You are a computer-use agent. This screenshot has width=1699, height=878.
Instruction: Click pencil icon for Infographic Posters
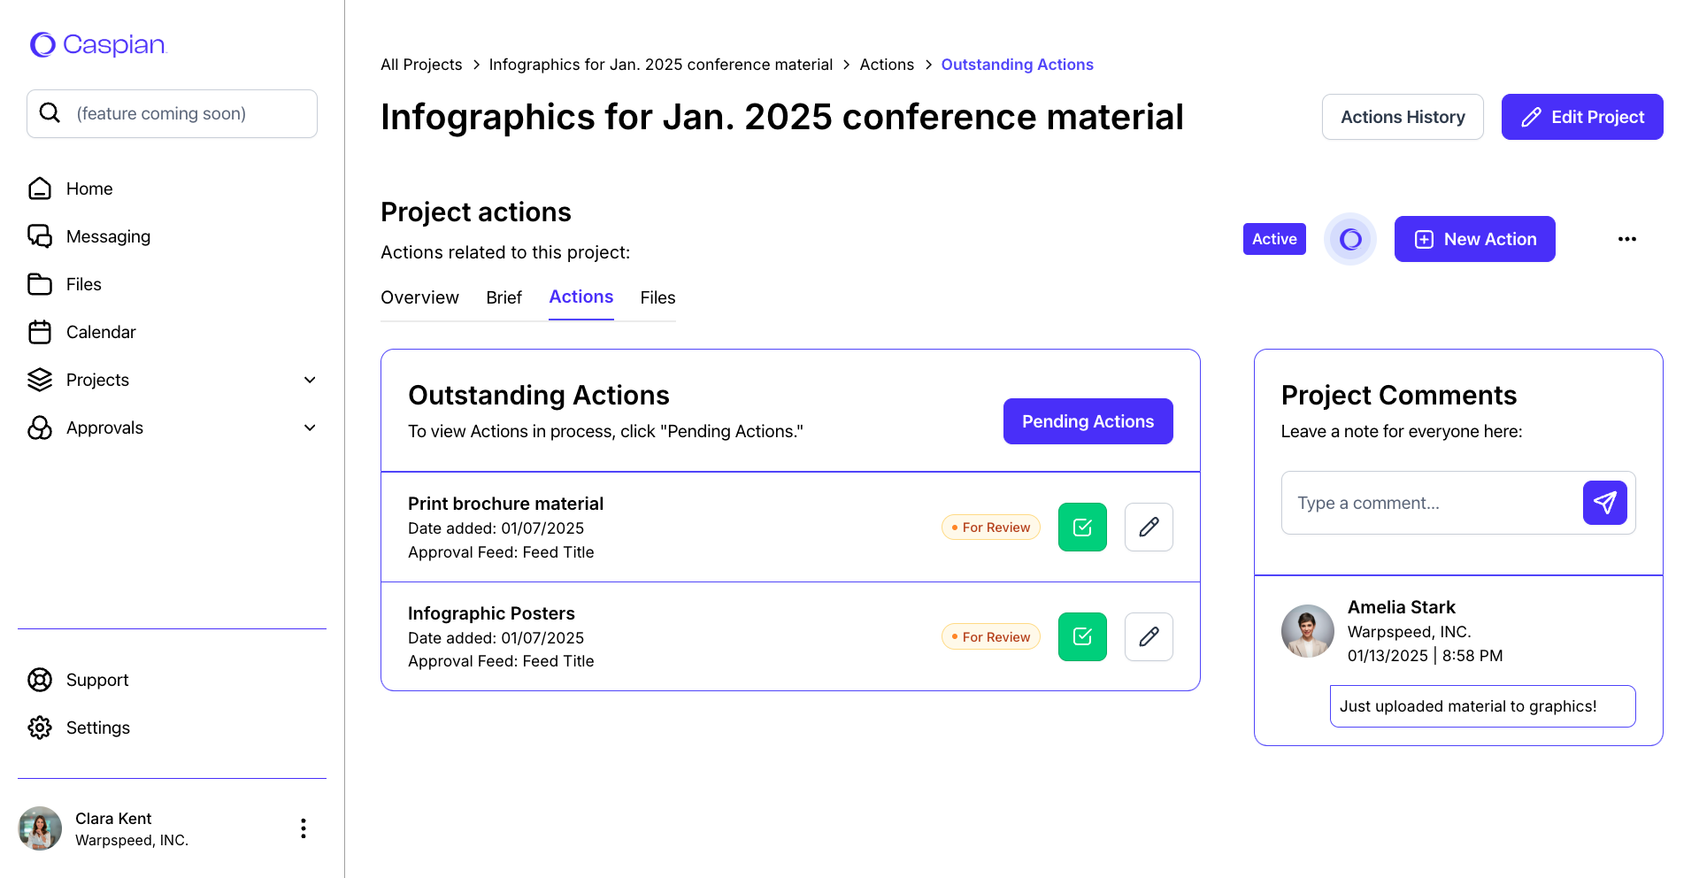click(x=1149, y=637)
